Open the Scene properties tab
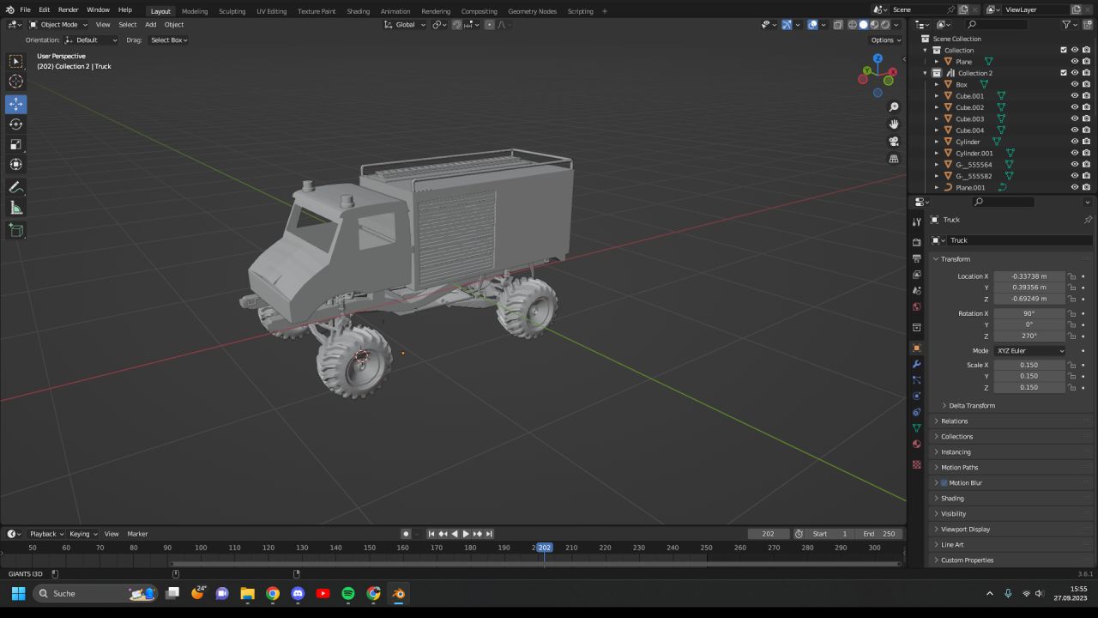Image resolution: width=1098 pixels, height=618 pixels. (x=916, y=291)
